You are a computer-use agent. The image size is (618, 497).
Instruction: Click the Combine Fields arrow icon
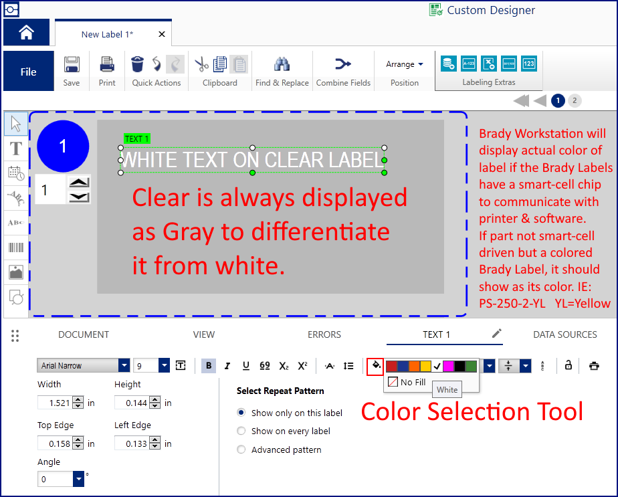point(343,64)
